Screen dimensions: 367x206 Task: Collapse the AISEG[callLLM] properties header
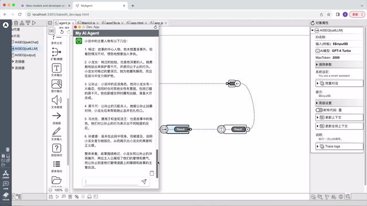tap(313, 30)
